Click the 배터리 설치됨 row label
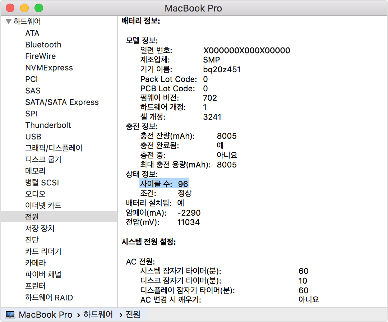388x322 pixels. (x=148, y=203)
